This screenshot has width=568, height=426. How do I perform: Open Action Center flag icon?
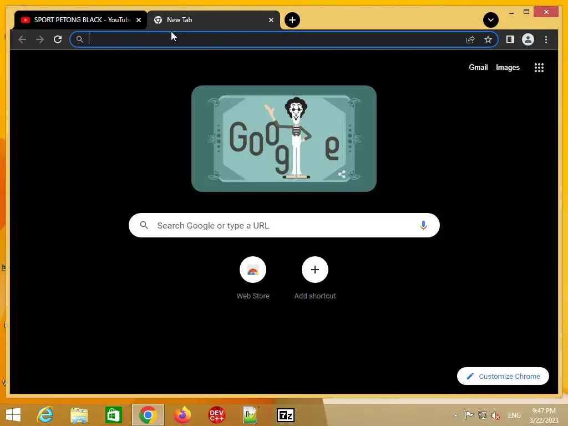[x=469, y=415]
